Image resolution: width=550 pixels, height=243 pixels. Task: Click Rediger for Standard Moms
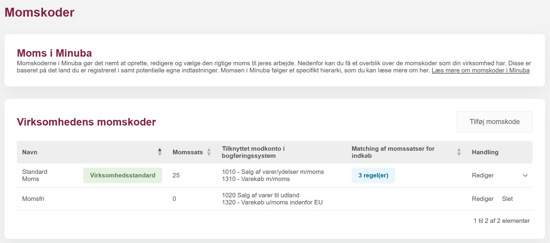(x=483, y=175)
